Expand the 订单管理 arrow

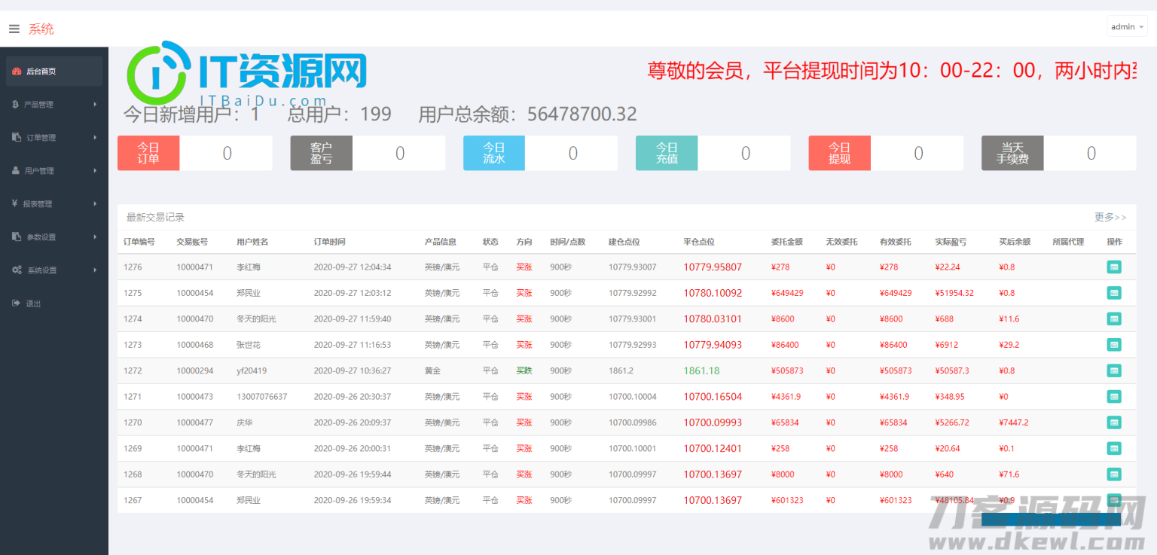click(95, 138)
